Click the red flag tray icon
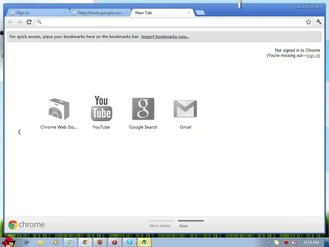Viewport: 329px width, 247px height. pyautogui.click(x=286, y=242)
